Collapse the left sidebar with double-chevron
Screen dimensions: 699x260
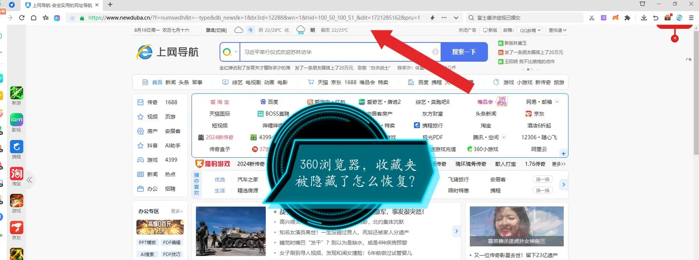pyautogui.click(x=29, y=180)
